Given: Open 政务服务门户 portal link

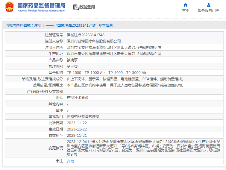Looking at the screenshot, I should 208,11.
